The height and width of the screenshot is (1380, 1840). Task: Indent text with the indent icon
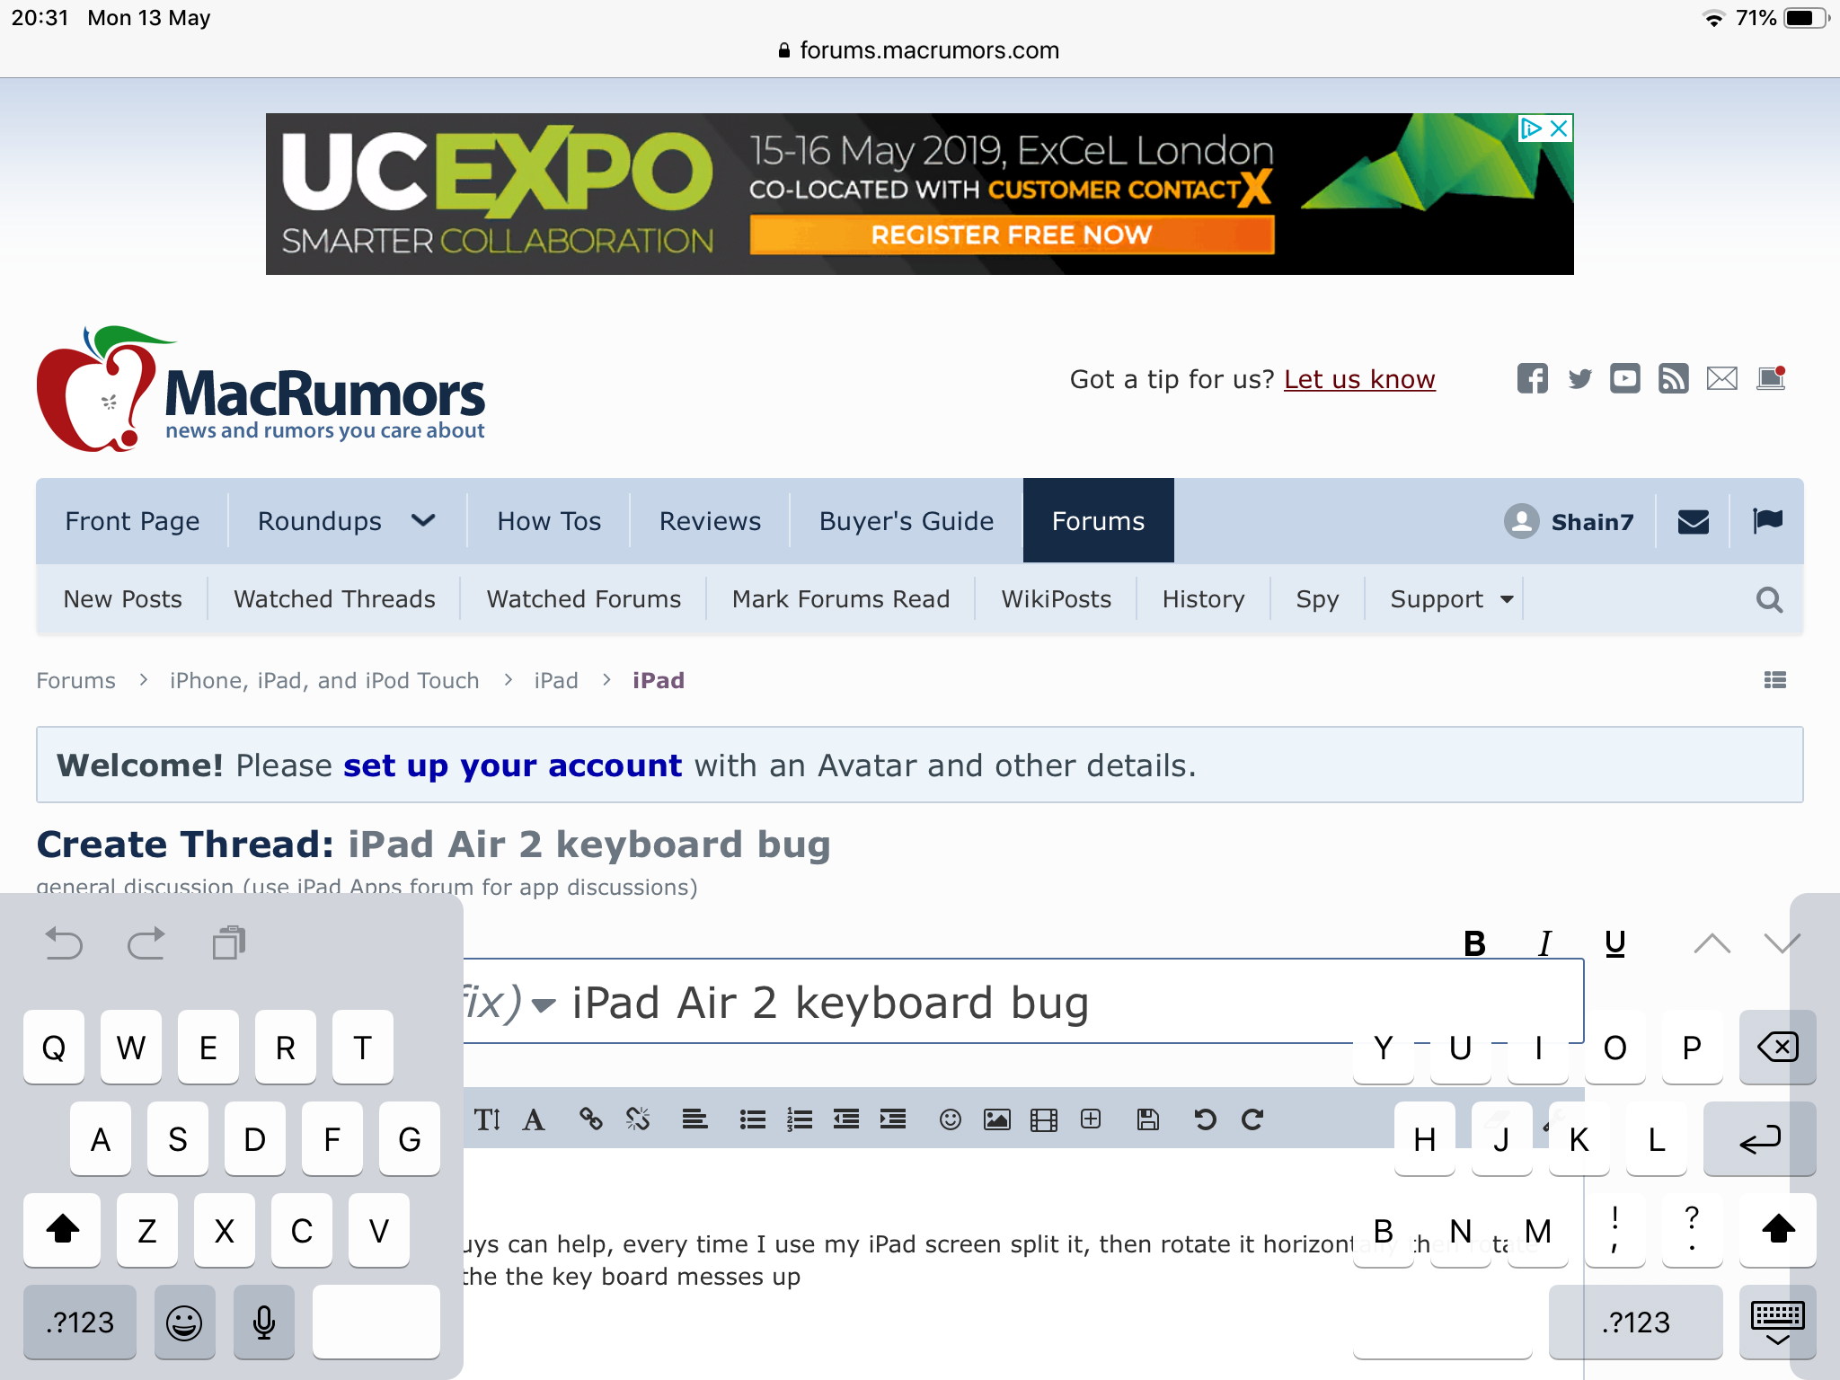(x=893, y=1119)
